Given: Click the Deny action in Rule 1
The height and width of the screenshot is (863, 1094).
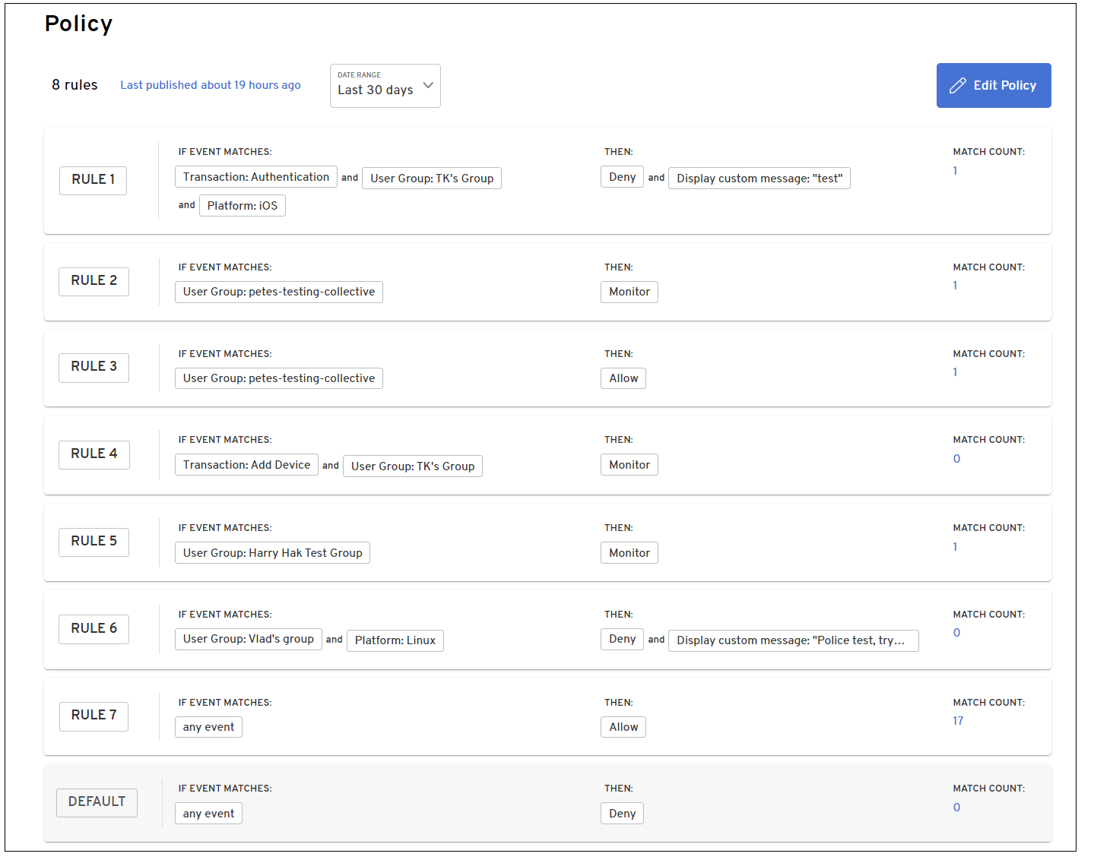Looking at the screenshot, I should 622,177.
